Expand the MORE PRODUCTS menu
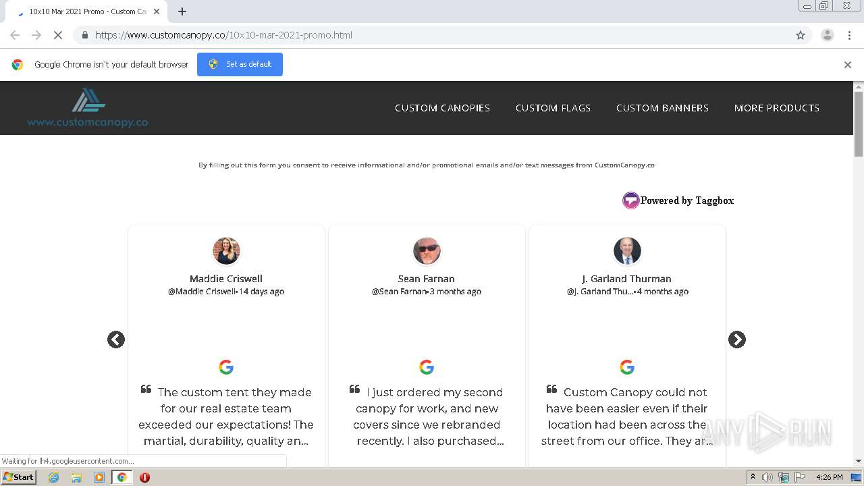 (x=777, y=108)
